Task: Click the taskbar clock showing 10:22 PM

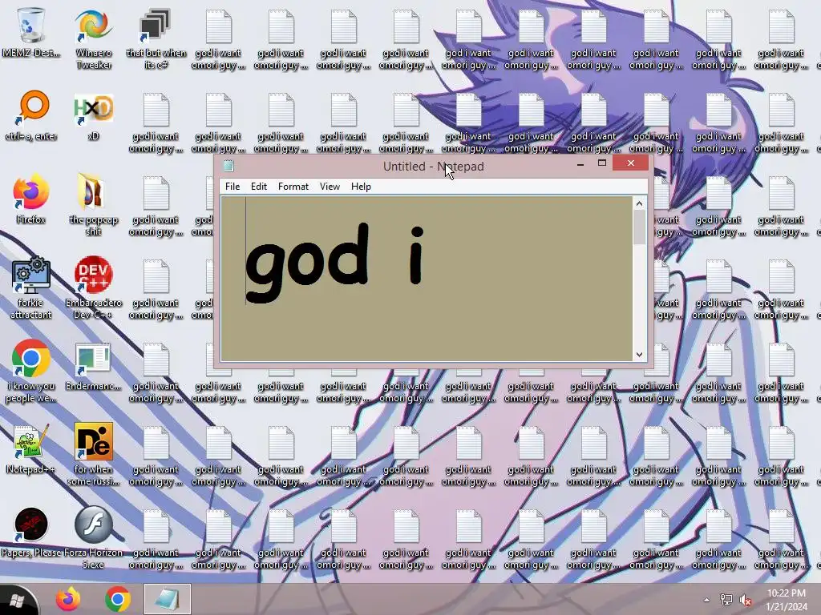Action: click(x=787, y=600)
